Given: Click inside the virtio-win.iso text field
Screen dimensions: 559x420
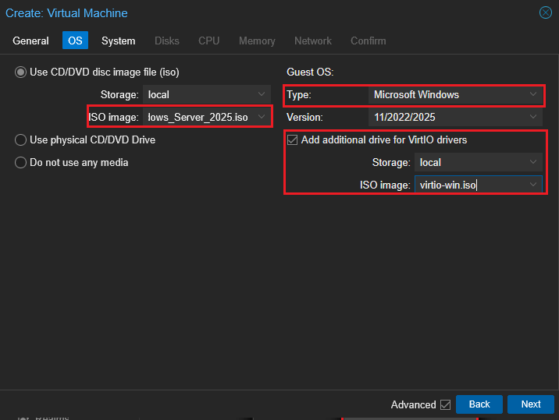Looking at the screenshot, I should (468, 185).
